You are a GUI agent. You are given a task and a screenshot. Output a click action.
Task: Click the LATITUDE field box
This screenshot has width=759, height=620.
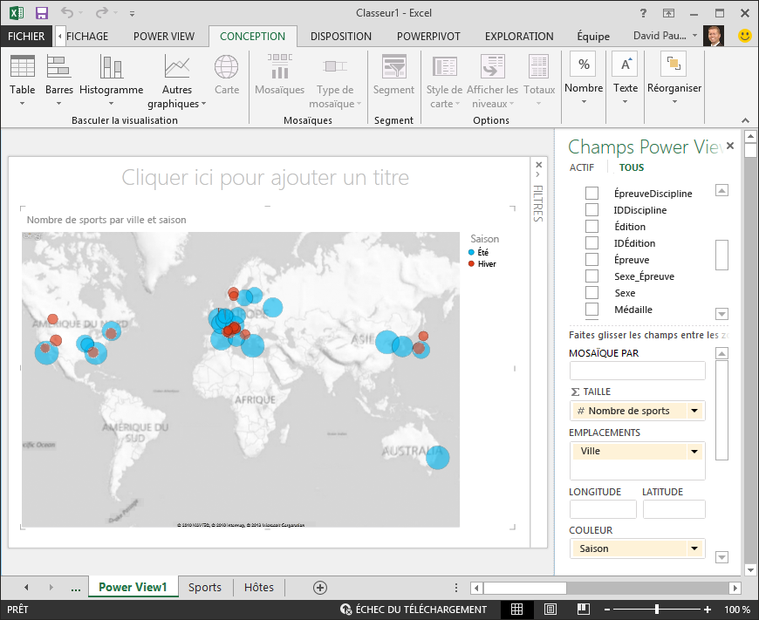(674, 509)
